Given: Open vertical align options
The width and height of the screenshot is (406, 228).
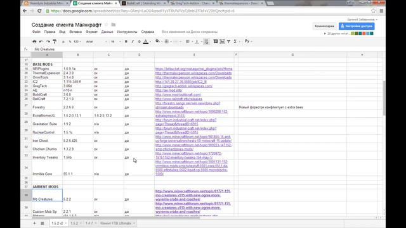Looking at the screenshot, I should pyautogui.click(x=197, y=41).
